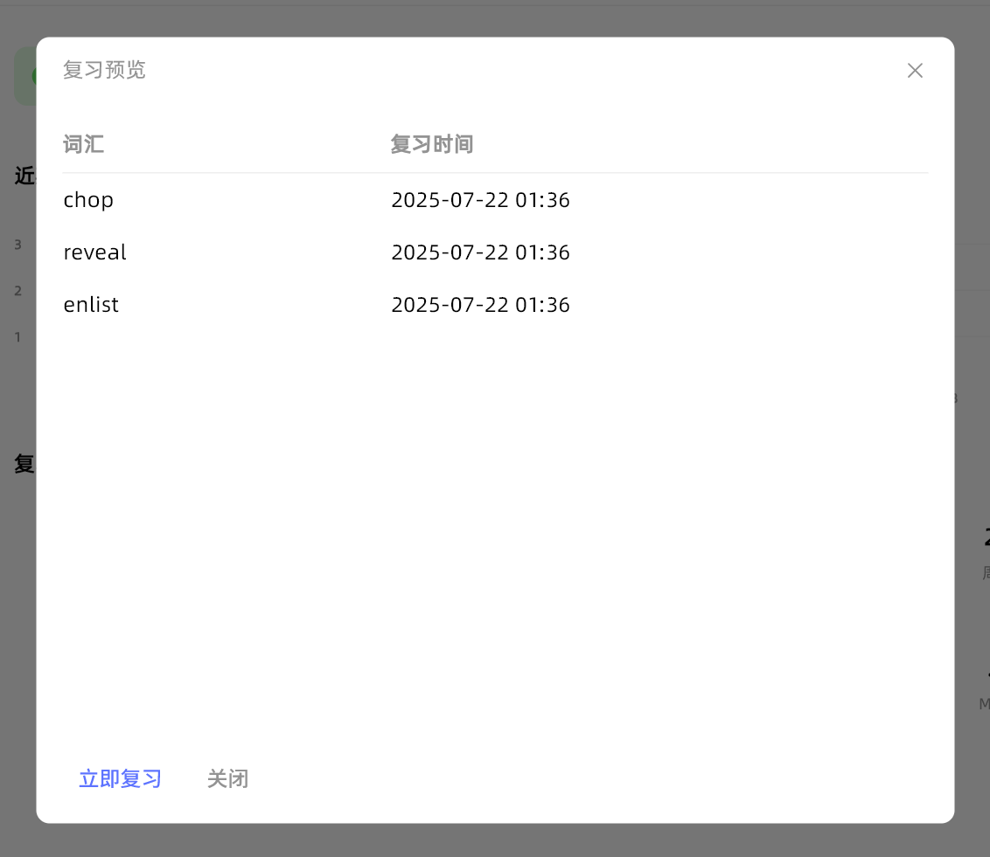Click the dimmed chart y-axis label 1
990x857 pixels.
click(17, 337)
